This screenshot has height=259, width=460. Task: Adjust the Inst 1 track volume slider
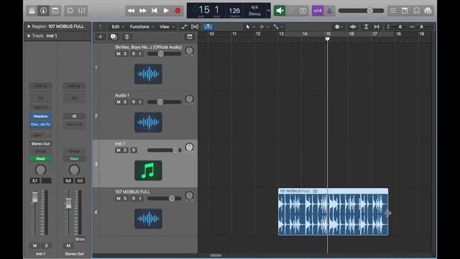click(x=165, y=150)
